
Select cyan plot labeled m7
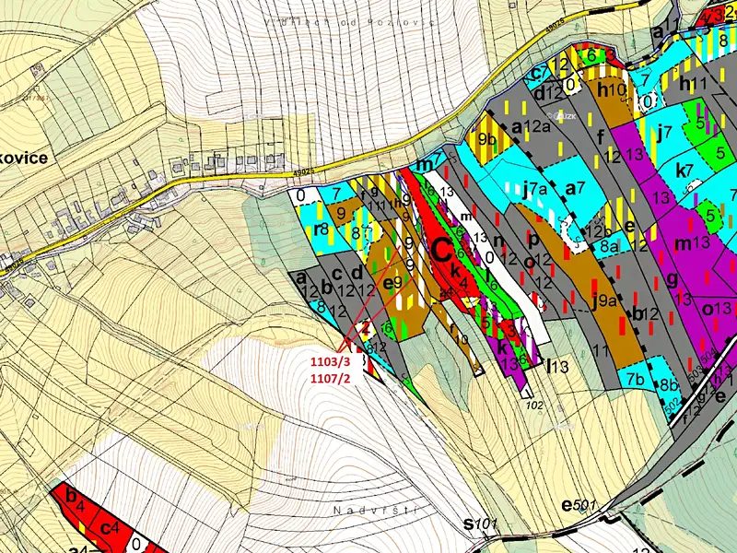coord(428,165)
